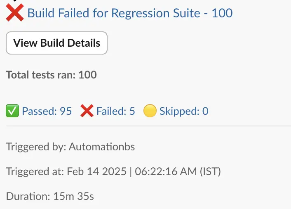Click the (IST) timezone text

210,171
